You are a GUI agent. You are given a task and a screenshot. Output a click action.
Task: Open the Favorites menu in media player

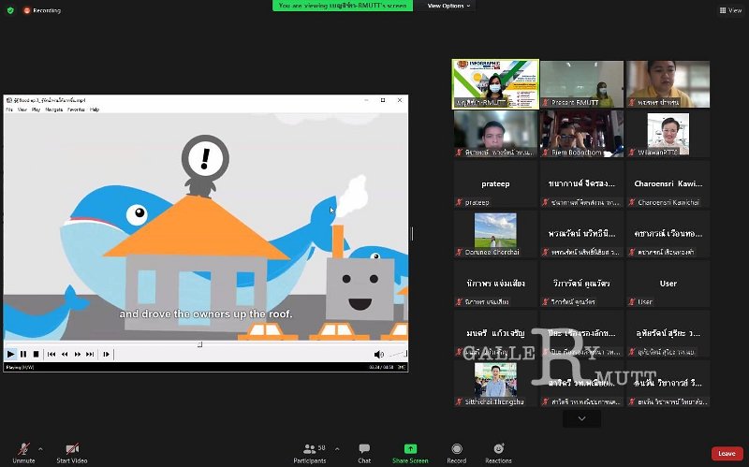point(76,109)
